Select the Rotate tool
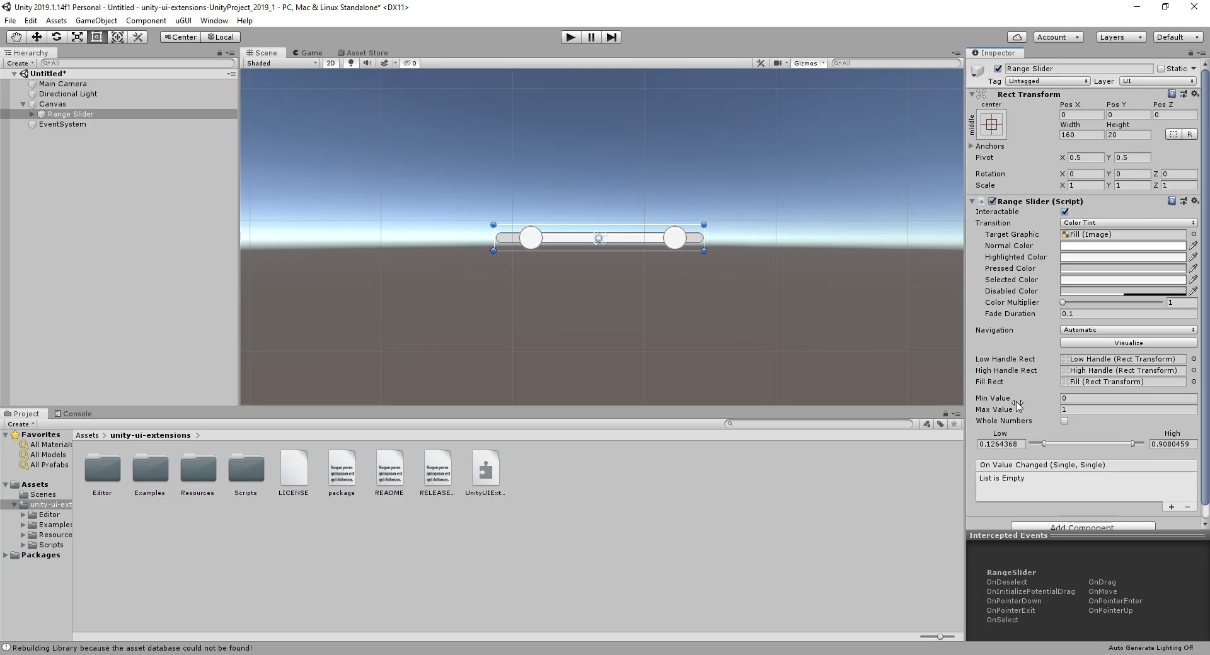This screenshot has height=655, width=1210. (57, 37)
